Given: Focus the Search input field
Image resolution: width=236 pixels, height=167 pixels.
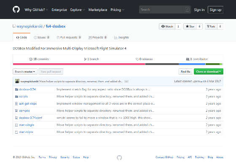Looking at the screenshot, I should (165, 10).
